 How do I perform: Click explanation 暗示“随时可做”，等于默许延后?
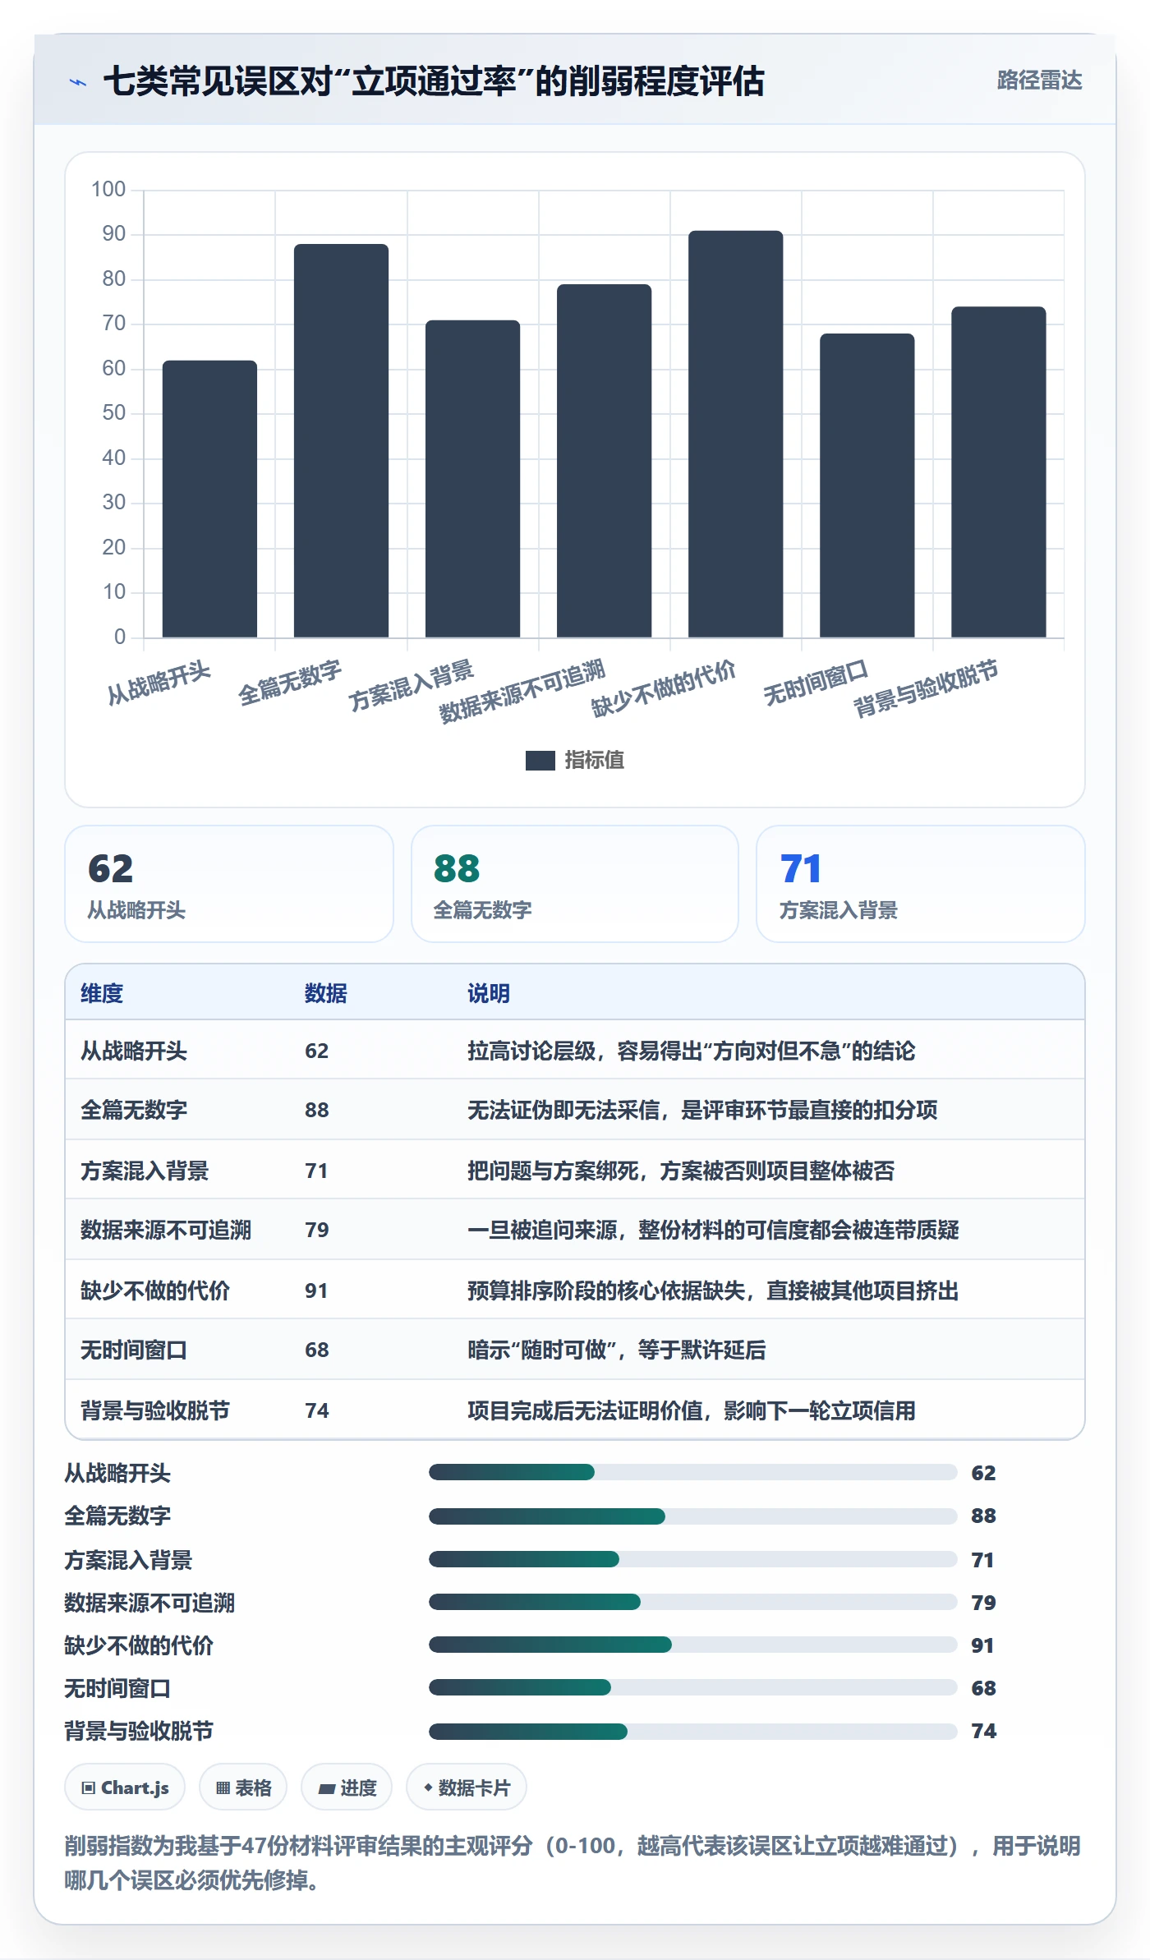(616, 1350)
